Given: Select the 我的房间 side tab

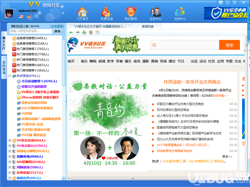Looking at the screenshot, I should pos(4,67).
